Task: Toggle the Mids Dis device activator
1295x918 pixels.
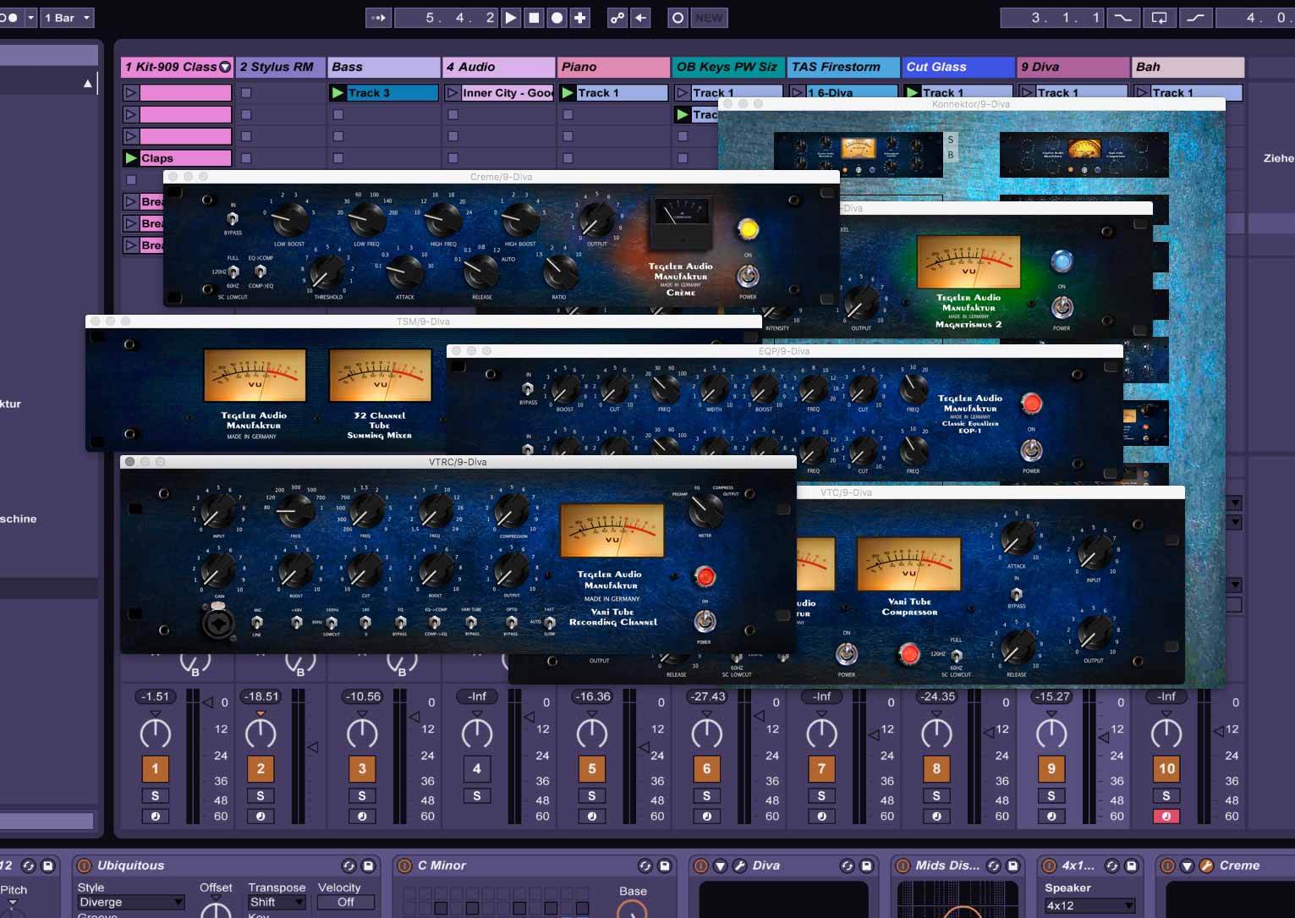Action: pos(903,866)
